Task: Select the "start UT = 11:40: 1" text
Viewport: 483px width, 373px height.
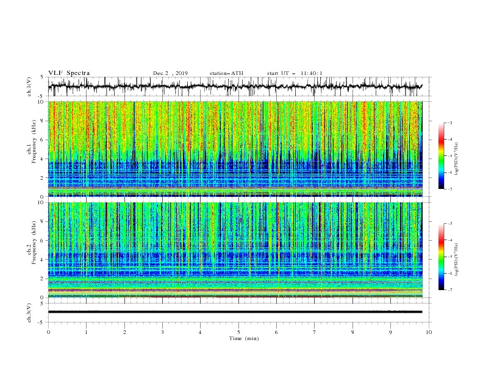Action: (295, 73)
